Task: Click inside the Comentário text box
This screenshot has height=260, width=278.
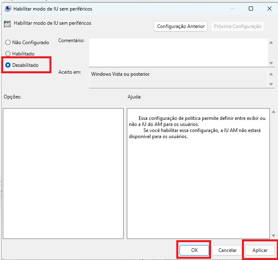Action: (177, 52)
